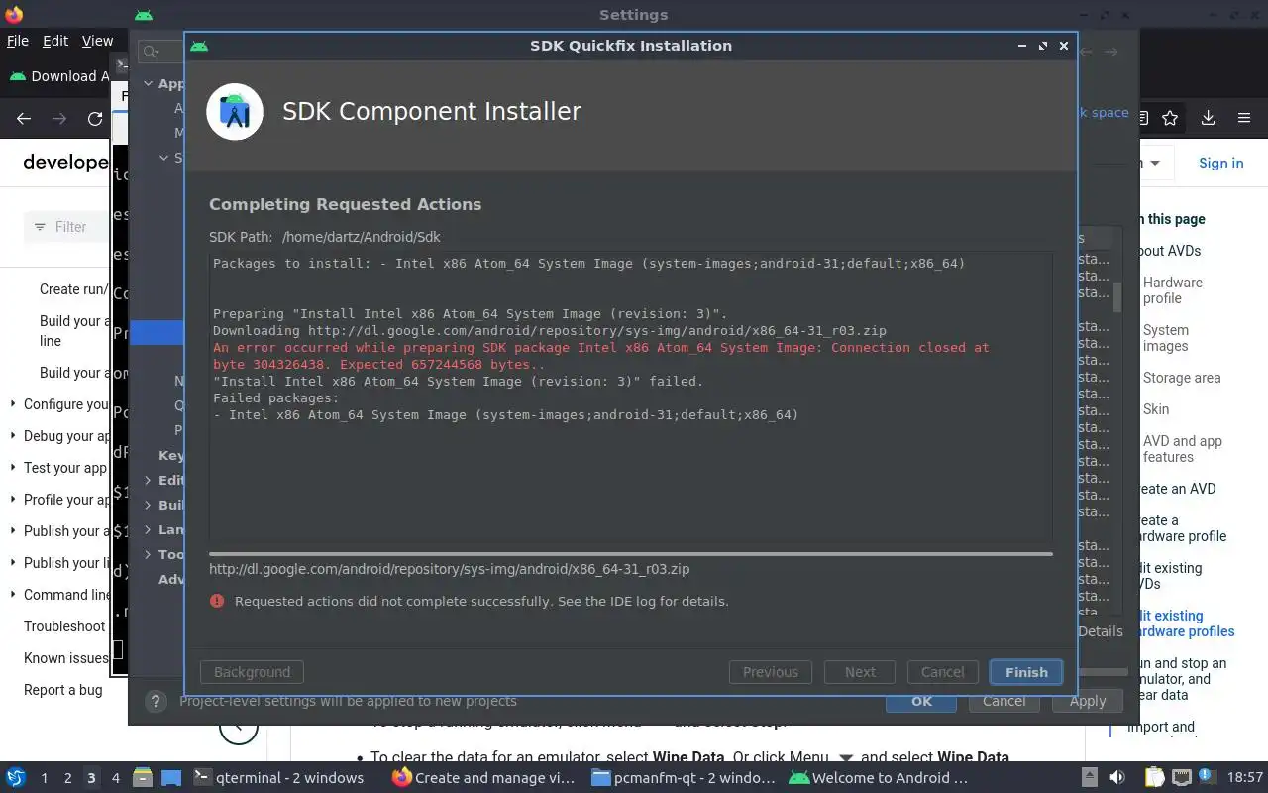The height and width of the screenshot is (793, 1268).
Task: Click the Background button in SDK installer
Action: [252, 672]
